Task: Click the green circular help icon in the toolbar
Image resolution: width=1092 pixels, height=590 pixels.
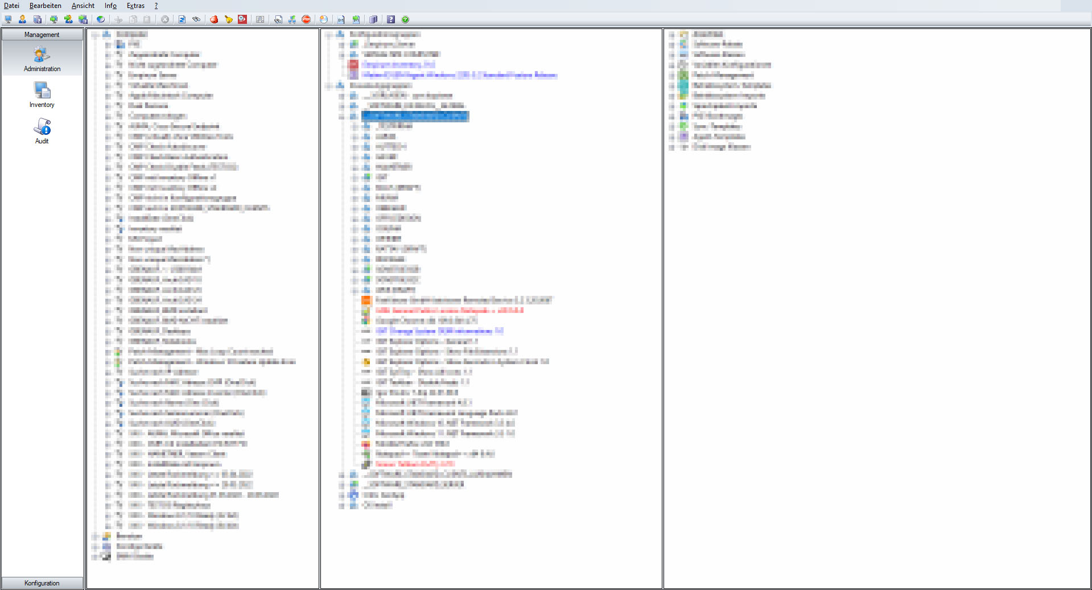Action: [405, 19]
